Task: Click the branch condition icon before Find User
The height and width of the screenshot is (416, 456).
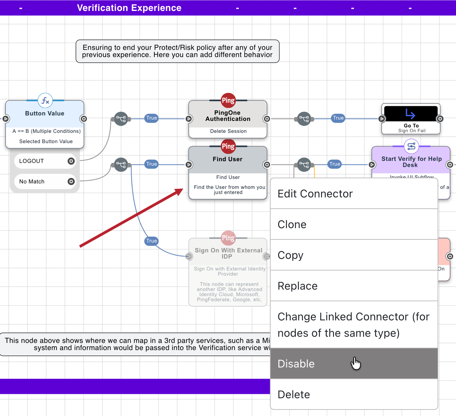Action: (121, 165)
